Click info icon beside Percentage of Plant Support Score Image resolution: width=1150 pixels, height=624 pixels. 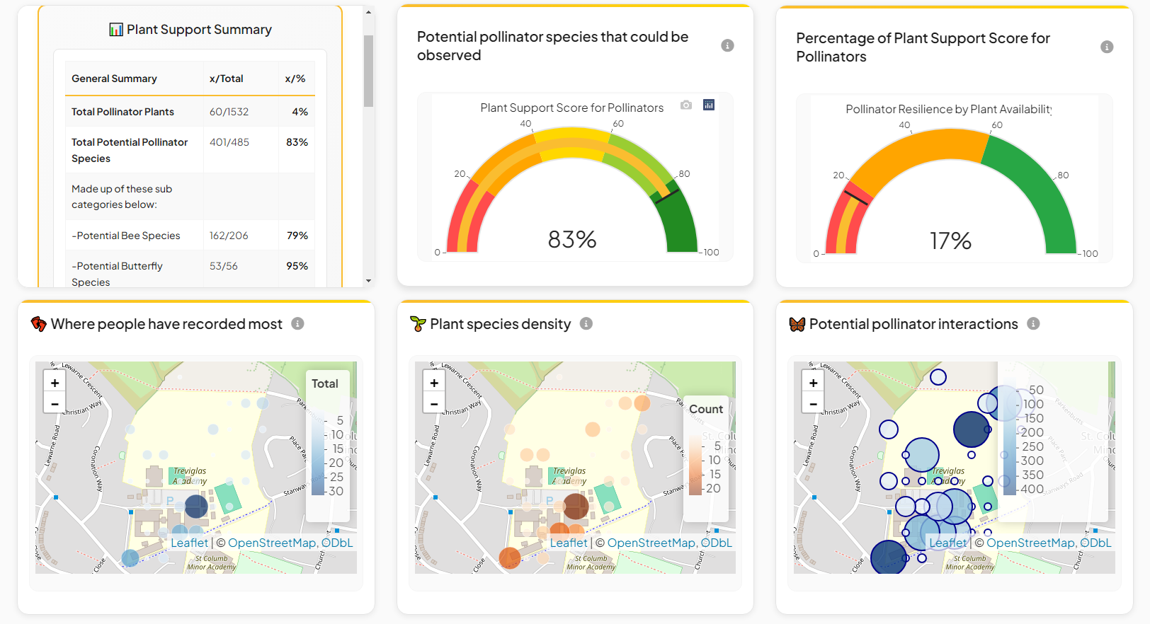point(1107,47)
